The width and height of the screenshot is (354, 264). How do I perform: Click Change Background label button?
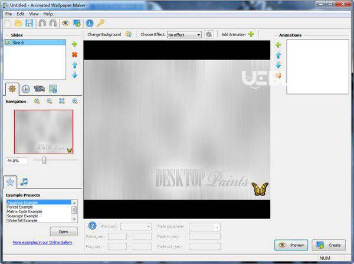104,34
